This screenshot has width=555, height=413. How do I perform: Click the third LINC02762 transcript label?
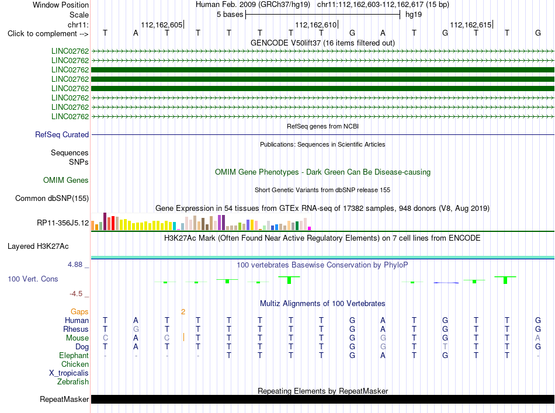pos(70,70)
